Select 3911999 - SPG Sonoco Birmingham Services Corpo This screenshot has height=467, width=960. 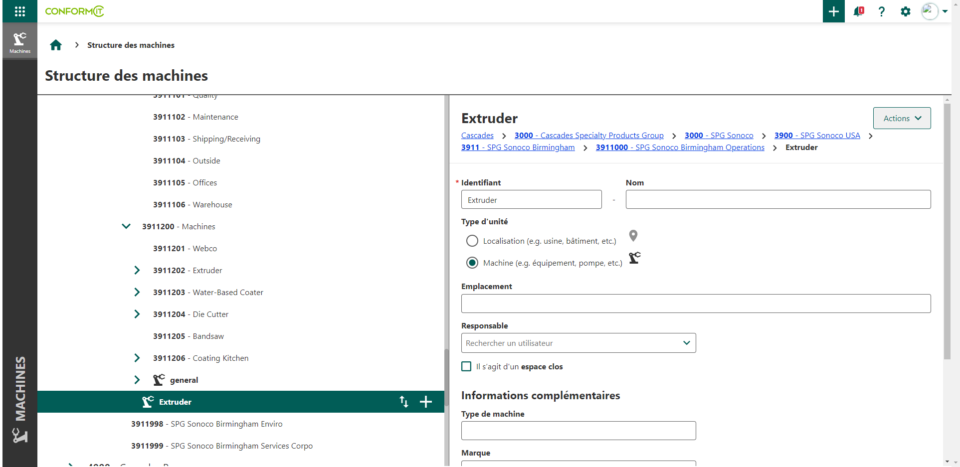222,446
